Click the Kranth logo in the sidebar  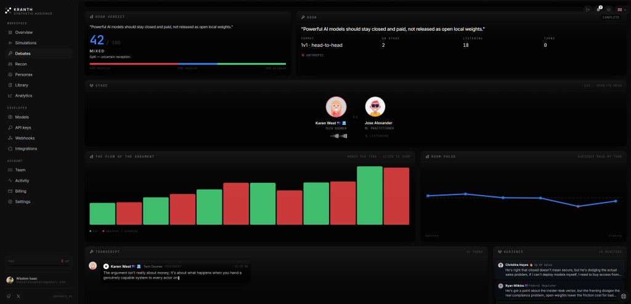click(8, 11)
